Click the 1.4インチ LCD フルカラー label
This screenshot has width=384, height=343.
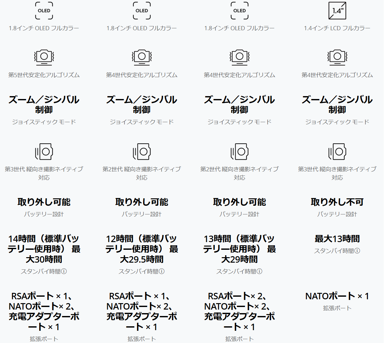pyautogui.click(x=337, y=28)
